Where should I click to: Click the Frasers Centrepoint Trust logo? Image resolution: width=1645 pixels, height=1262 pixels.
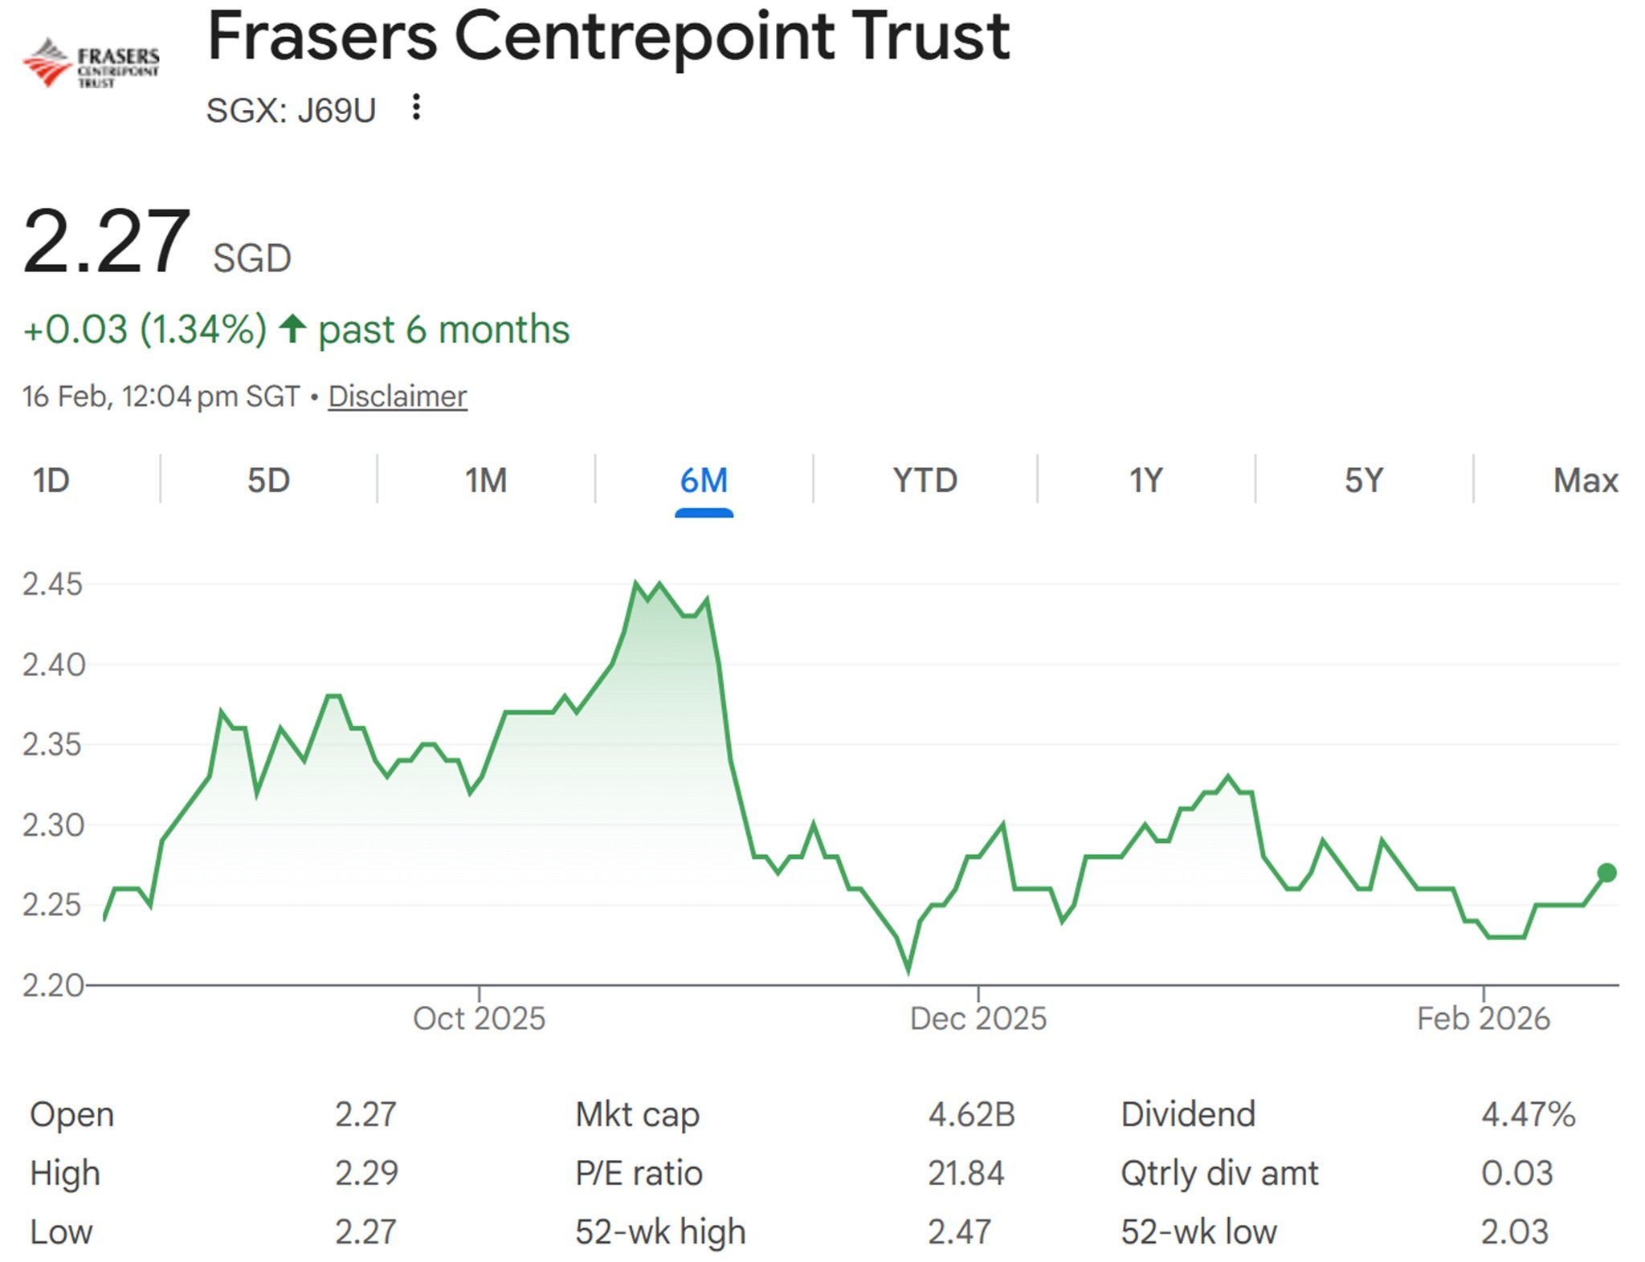pyautogui.click(x=91, y=62)
